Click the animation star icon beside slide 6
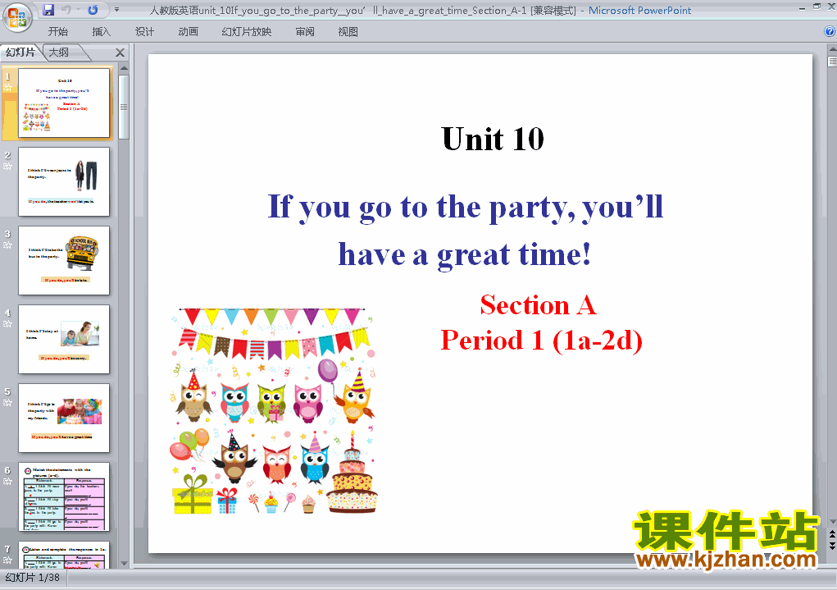837x590 pixels. [x=7, y=482]
